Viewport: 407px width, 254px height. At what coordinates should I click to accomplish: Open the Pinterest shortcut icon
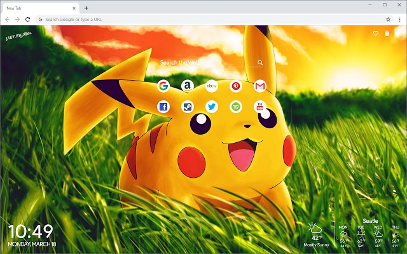click(236, 86)
